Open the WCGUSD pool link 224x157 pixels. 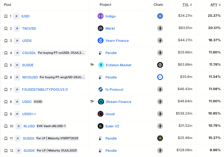(x=30, y=77)
